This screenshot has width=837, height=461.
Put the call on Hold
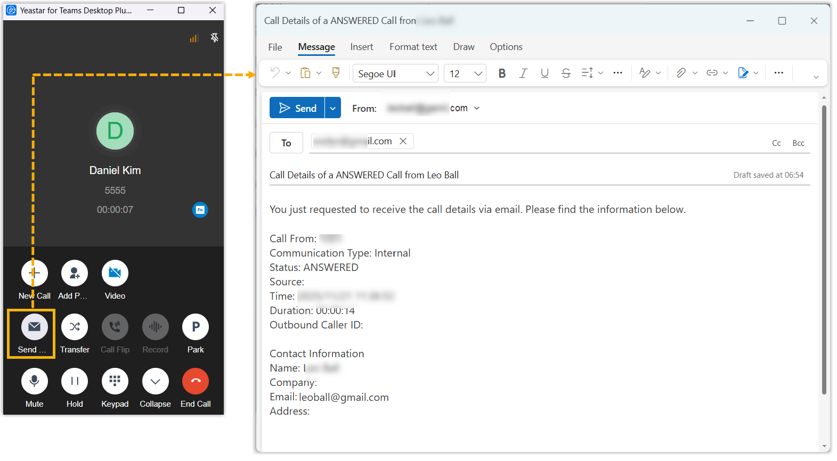pos(75,381)
